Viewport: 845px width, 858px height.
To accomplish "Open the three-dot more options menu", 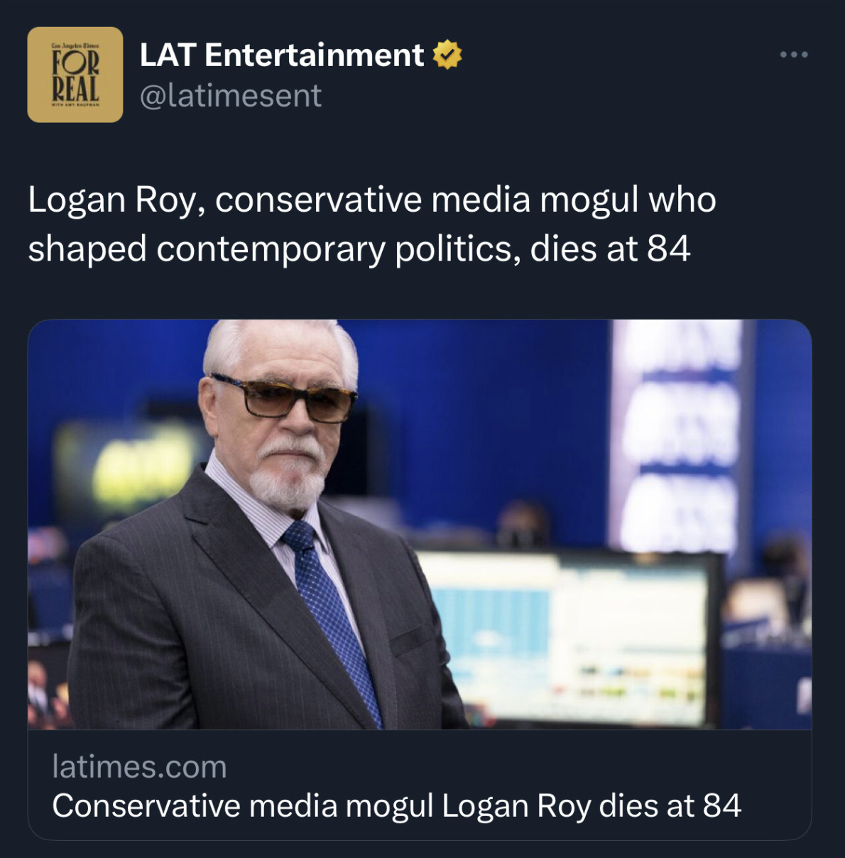I will coord(793,55).
